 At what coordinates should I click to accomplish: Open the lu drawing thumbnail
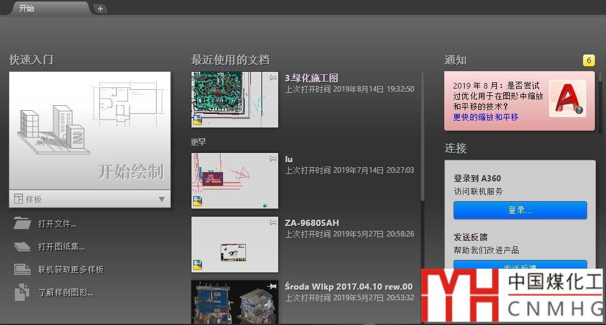point(235,181)
